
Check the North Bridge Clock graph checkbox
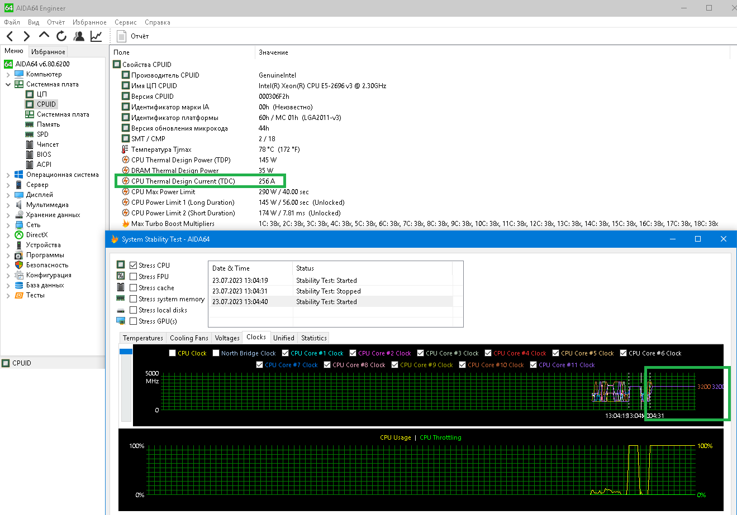click(x=216, y=353)
